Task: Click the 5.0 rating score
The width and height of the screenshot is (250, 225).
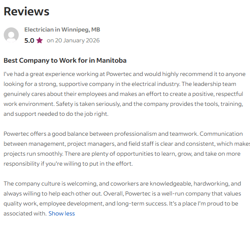Action: (29, 41)
